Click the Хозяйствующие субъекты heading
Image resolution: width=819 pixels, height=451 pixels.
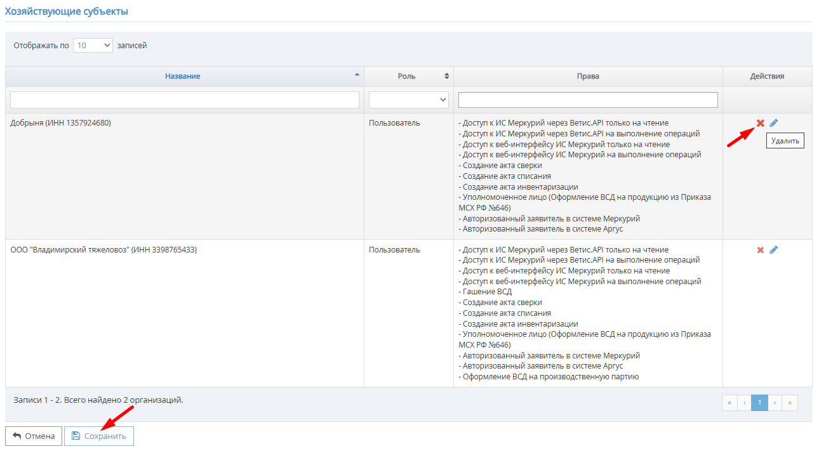pyautogui.click(x=67, y=11)
